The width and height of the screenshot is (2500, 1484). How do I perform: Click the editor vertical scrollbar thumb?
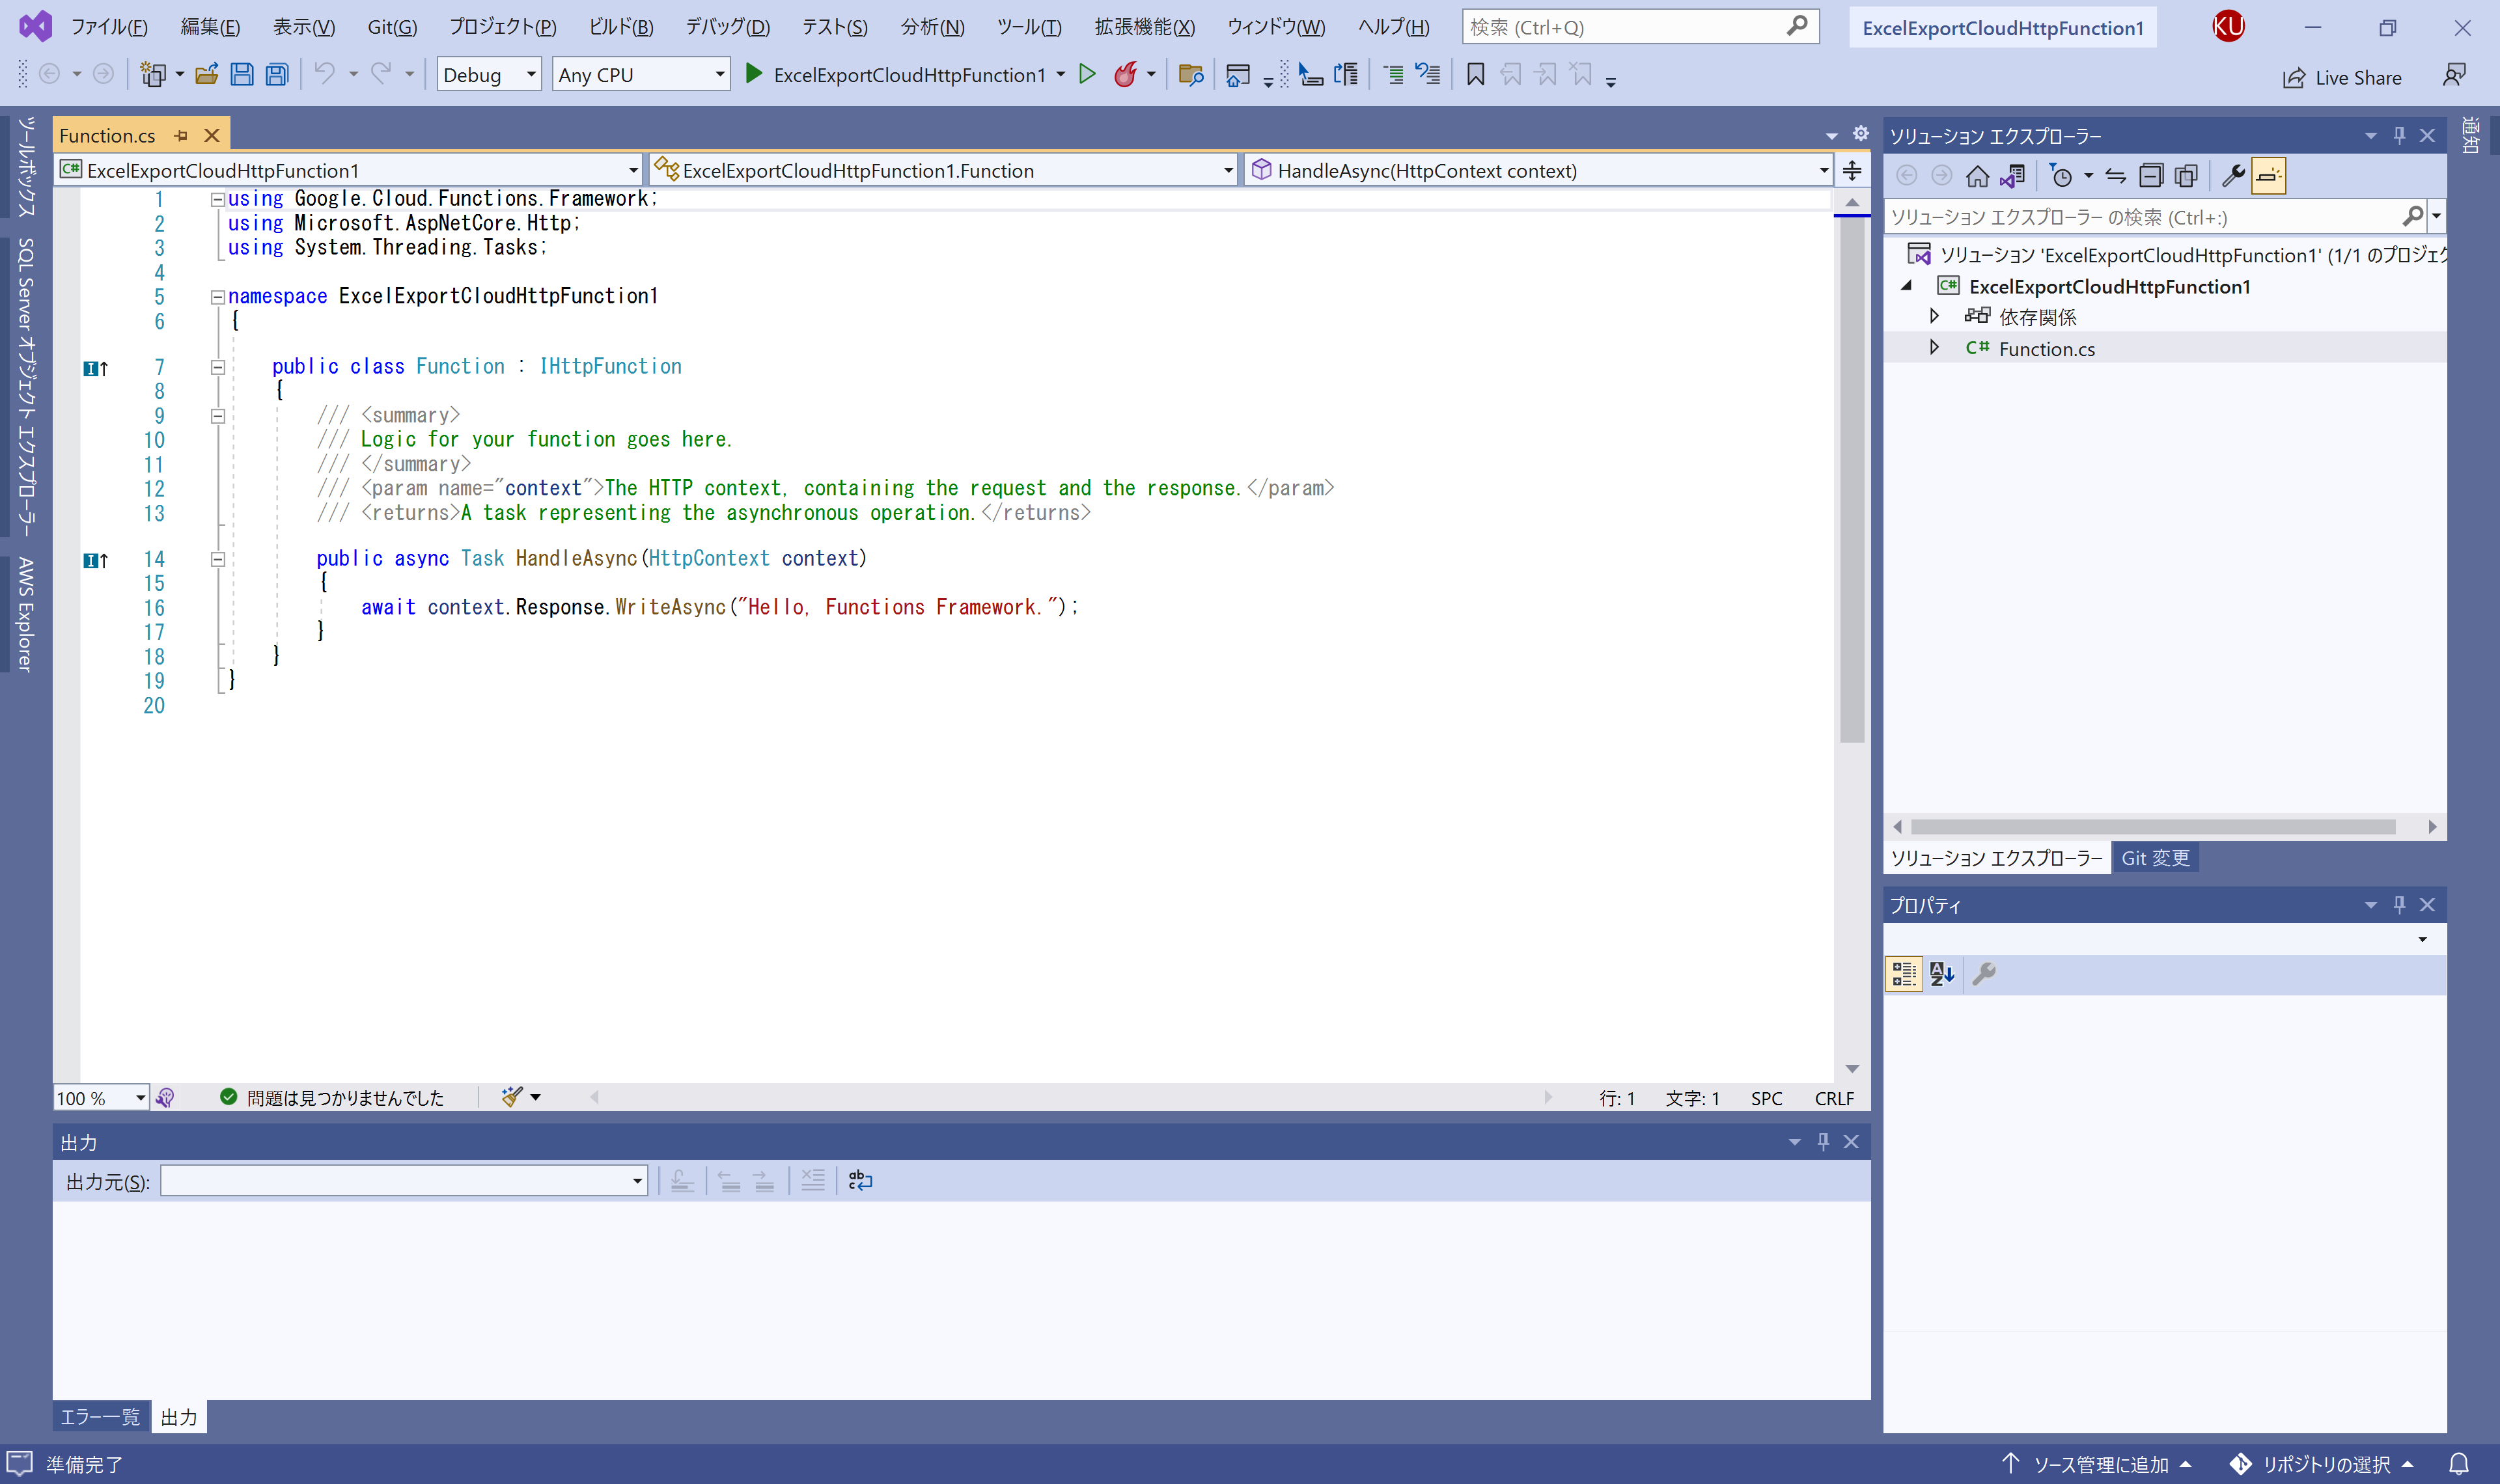point(1852,480)
